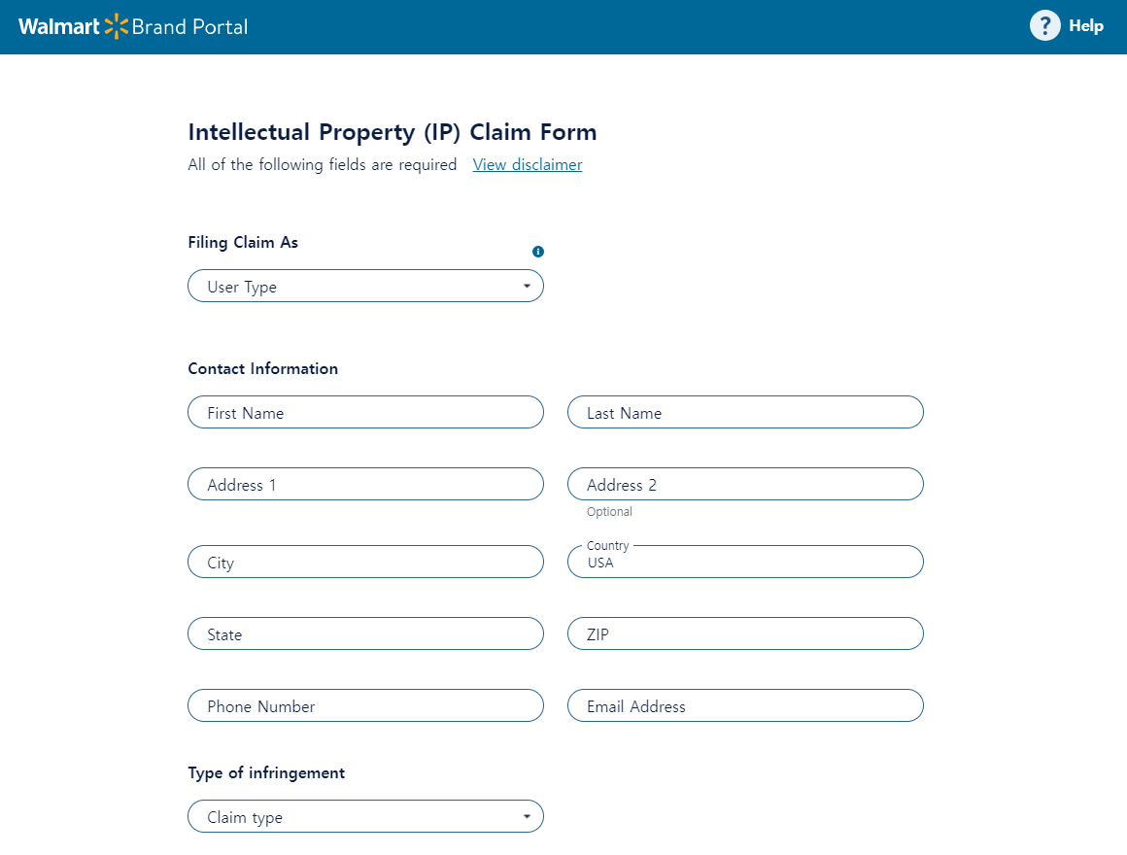1127x855 pixels.
Task: Focus the Email Address field
Action: click(x=745, y=705)
